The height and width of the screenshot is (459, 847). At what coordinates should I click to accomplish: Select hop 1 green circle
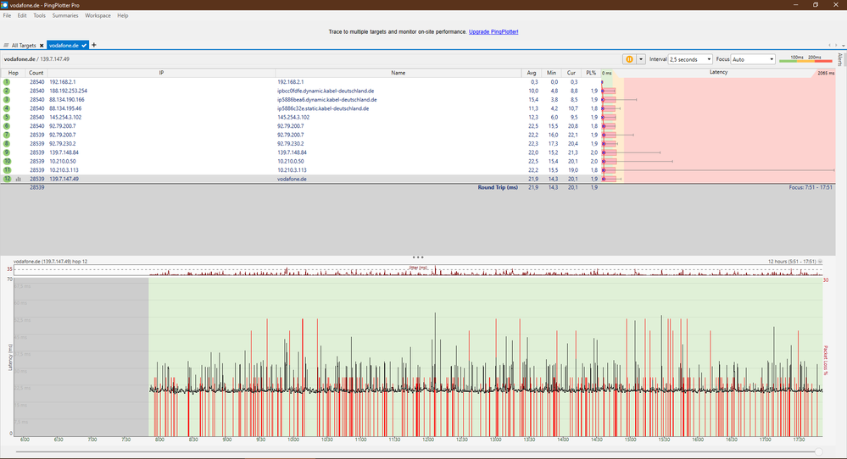click(6, 82)
